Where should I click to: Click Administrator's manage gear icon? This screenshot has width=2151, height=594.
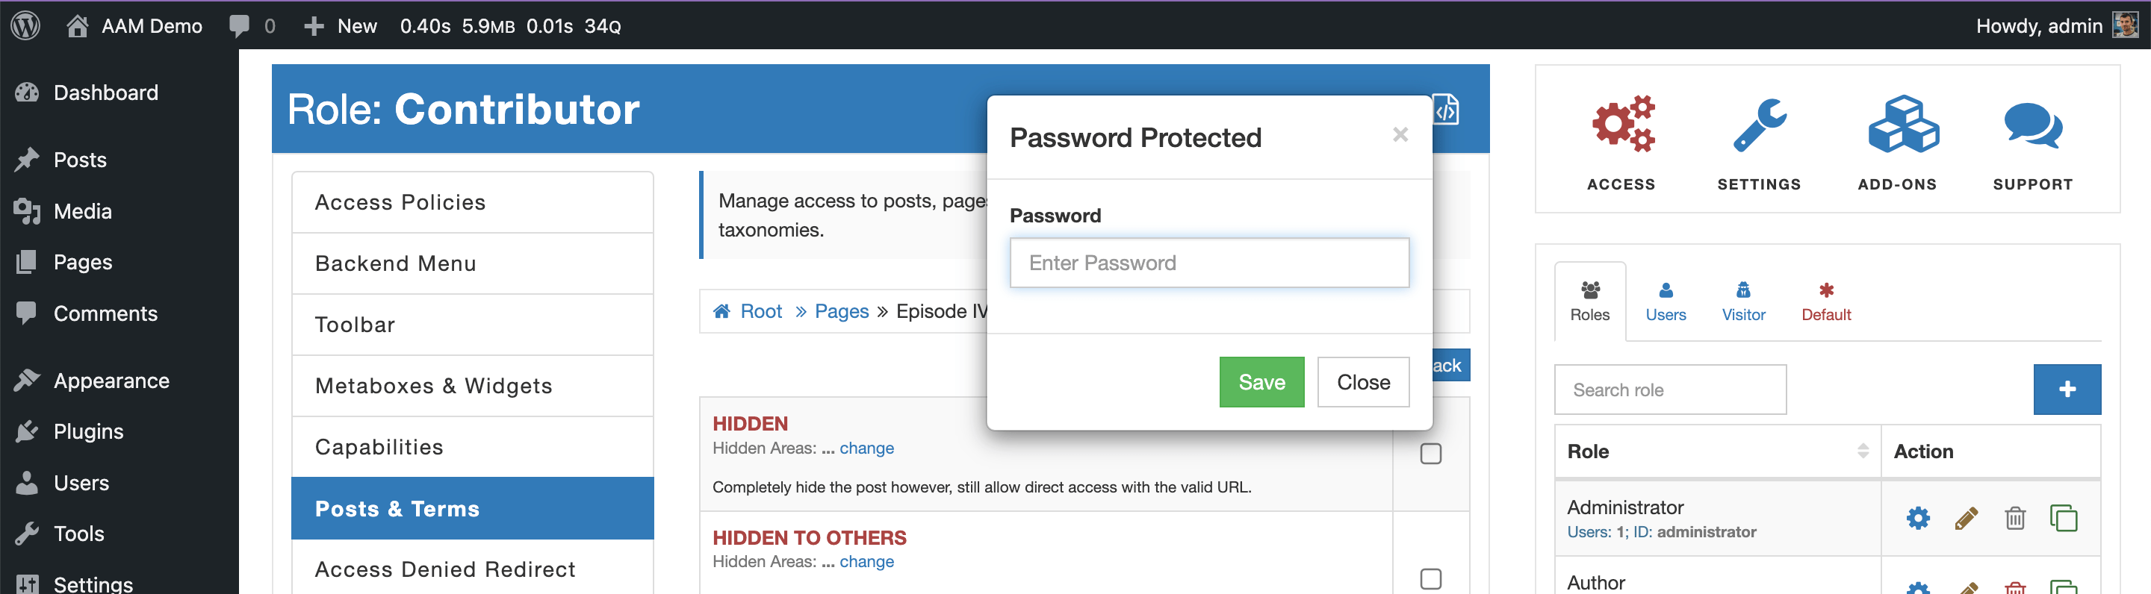[x=1918, y=518]
